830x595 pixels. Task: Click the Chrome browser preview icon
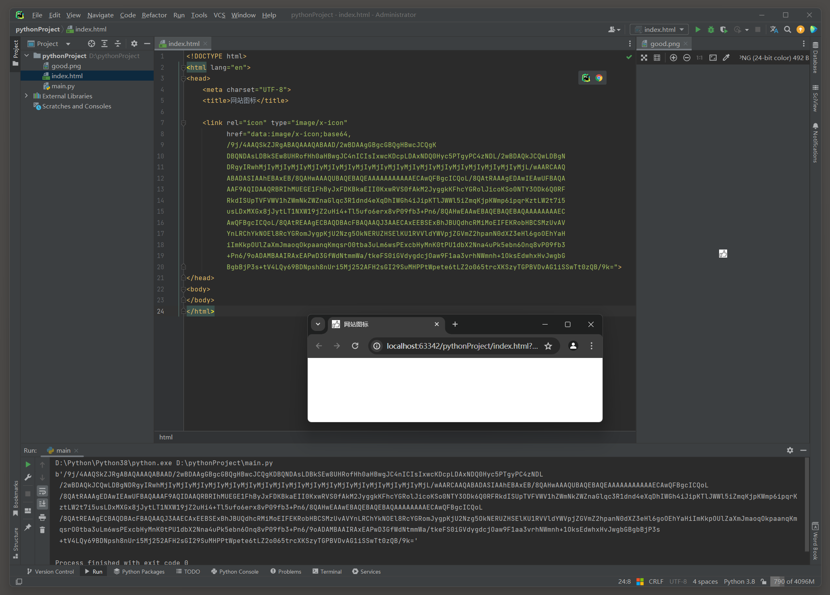[x=599, y=77]
